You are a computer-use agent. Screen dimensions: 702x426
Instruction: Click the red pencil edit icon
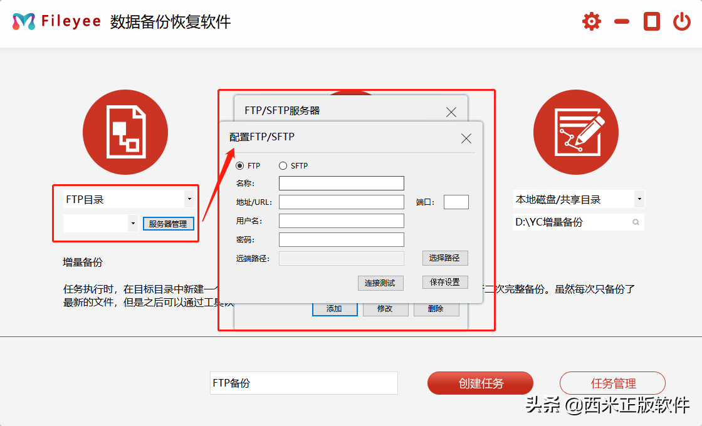(x=575, y=132)
